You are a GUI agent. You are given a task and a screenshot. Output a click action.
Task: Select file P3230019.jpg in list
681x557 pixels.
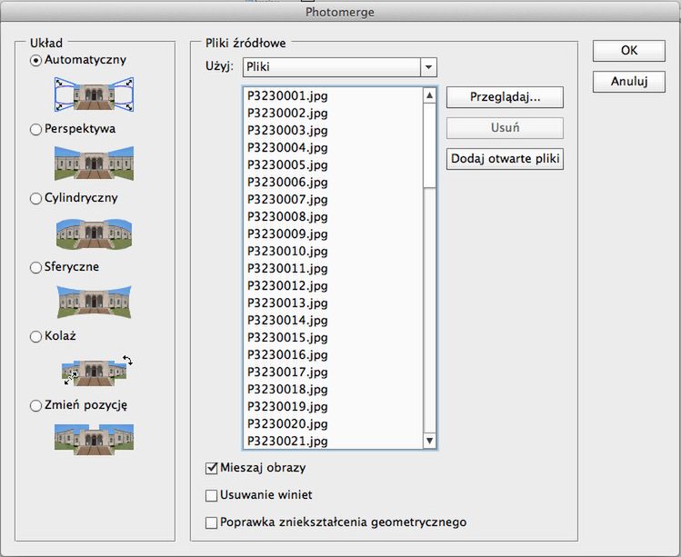coord(333,407)
